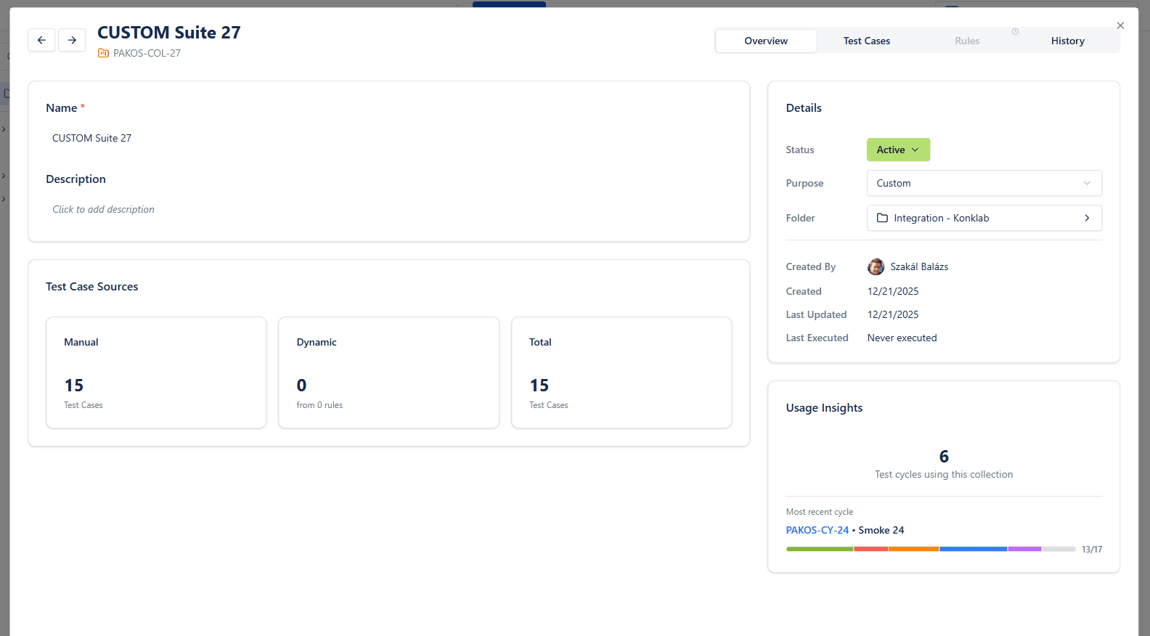
Task: Switch to the History tab
Action: pos(1067,41)
